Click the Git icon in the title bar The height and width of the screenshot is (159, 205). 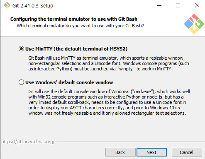[7, 5]
